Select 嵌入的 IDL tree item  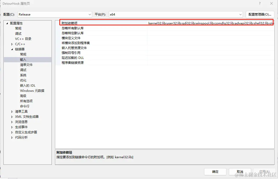(28, 86)
